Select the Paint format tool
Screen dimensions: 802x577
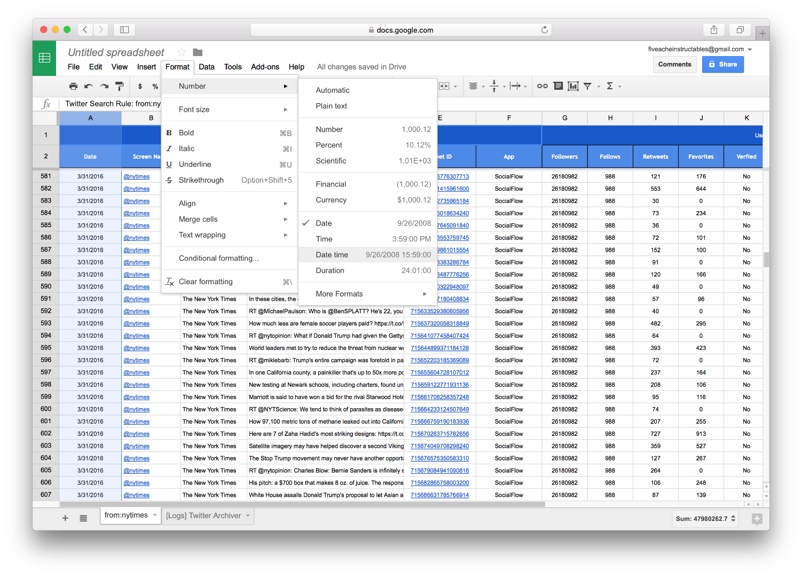click(x=120, y=86)
